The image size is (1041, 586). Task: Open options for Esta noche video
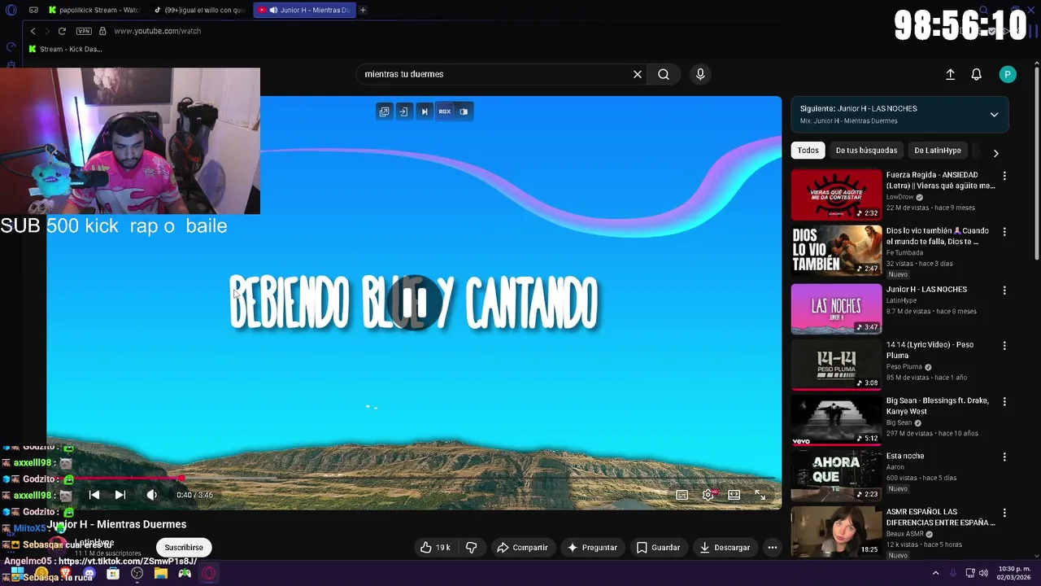pos(1004,457)
